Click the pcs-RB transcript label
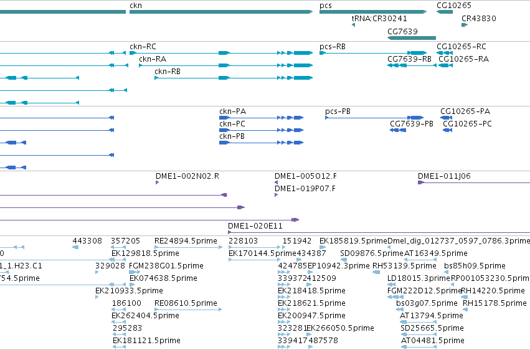 tap(333, 47)
